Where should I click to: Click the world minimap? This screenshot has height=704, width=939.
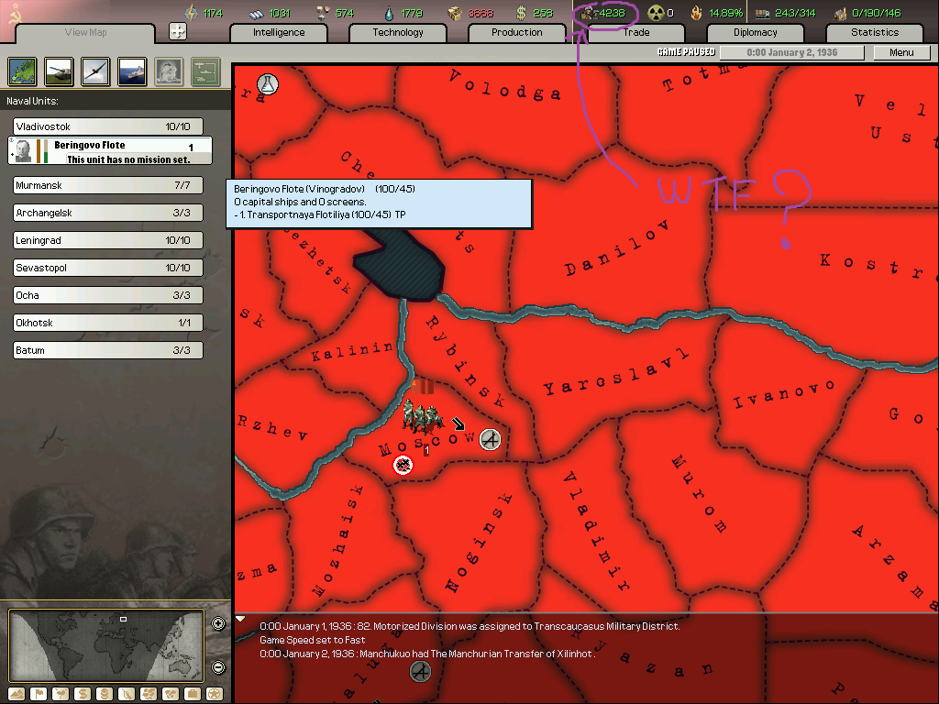[x=106, y=646]
